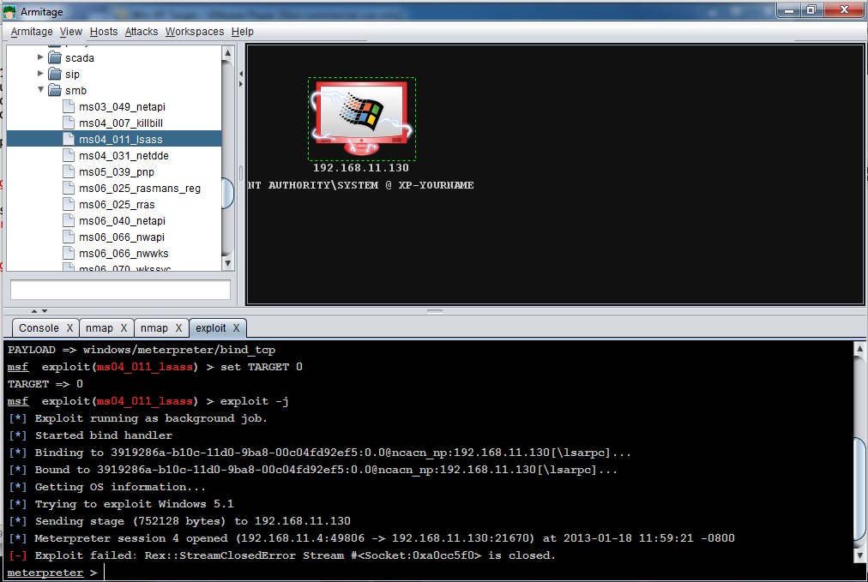
Task: Collapse the module panel with left splitter arrow
Action: tap(241, 74)
